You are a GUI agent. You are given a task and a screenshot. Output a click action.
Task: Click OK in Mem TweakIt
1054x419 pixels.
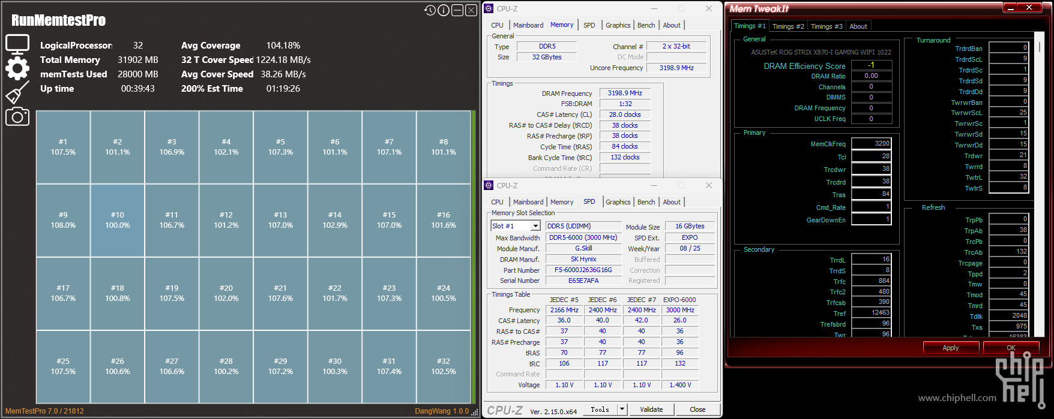pyautogui.click(x=1011, y=348)
